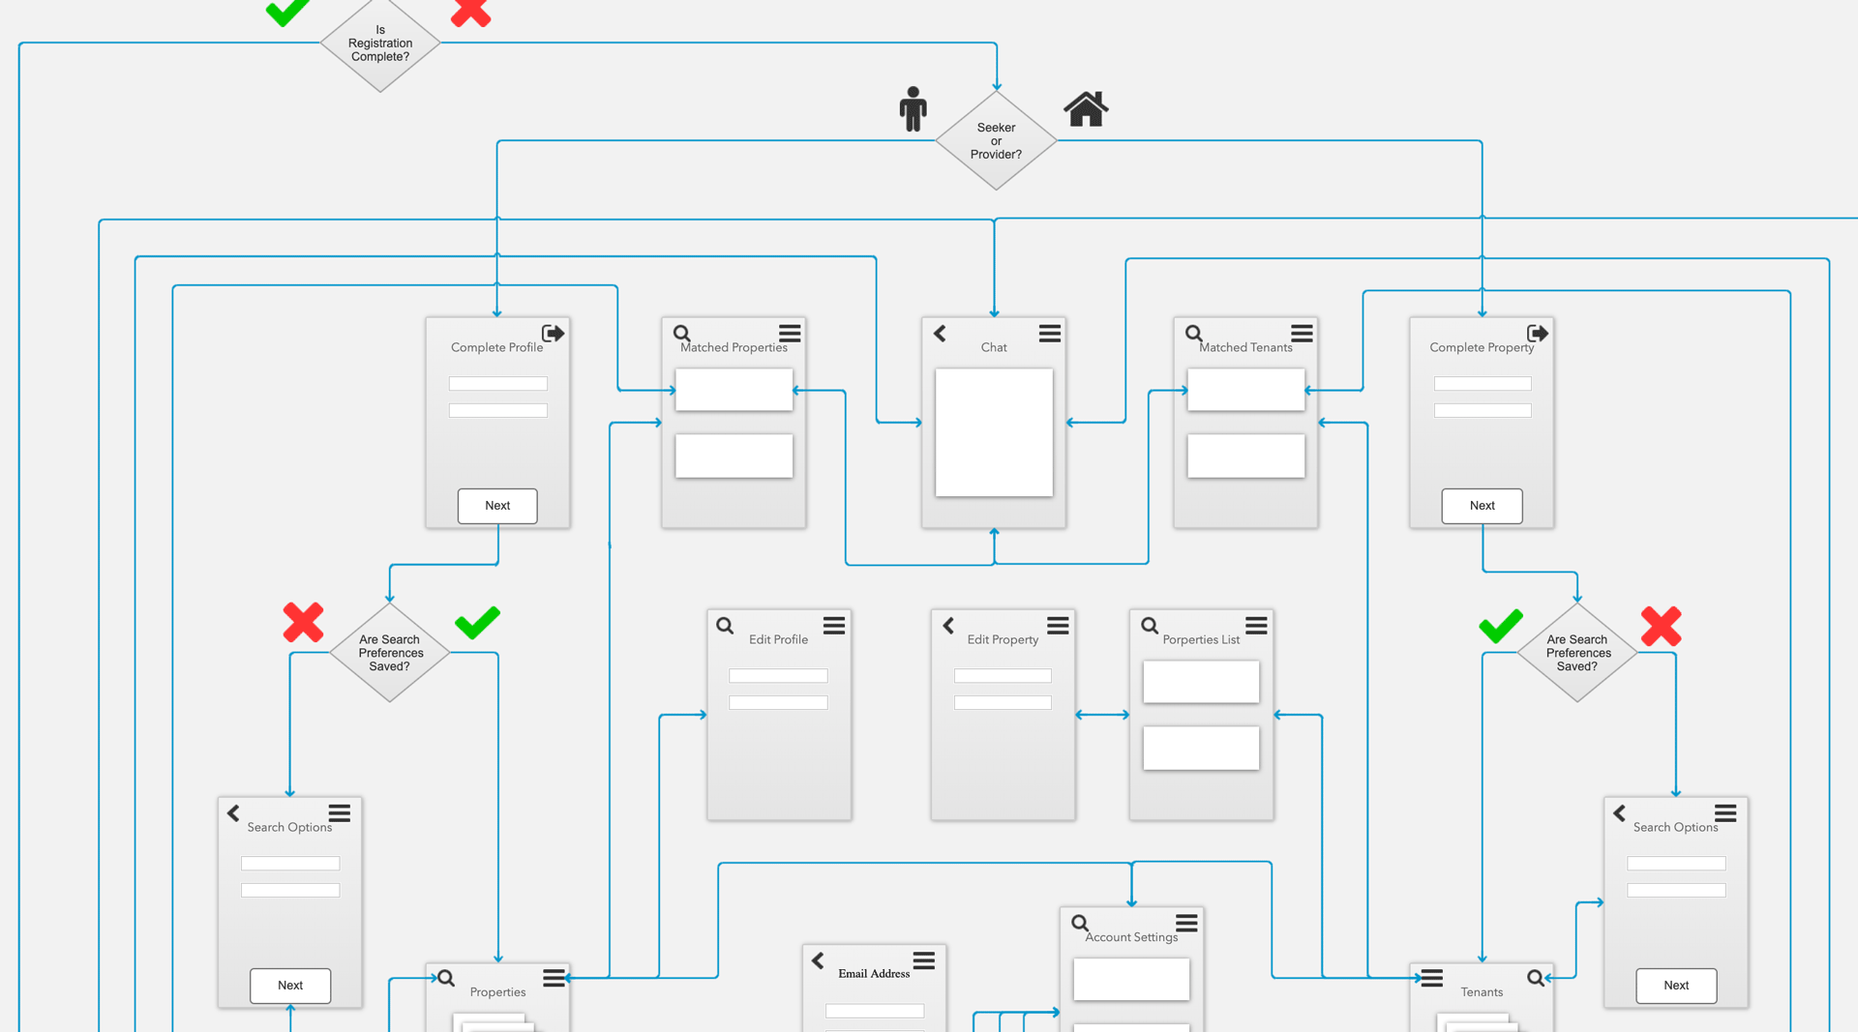Select the Seeker or Provider decision diamond

(996, 141)
